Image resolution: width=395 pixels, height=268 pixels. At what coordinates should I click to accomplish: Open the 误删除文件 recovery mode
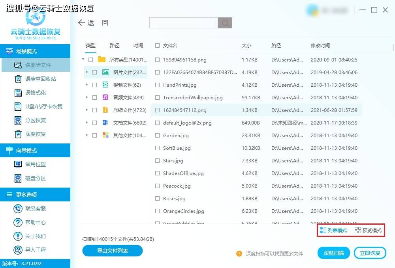(36, 65)
